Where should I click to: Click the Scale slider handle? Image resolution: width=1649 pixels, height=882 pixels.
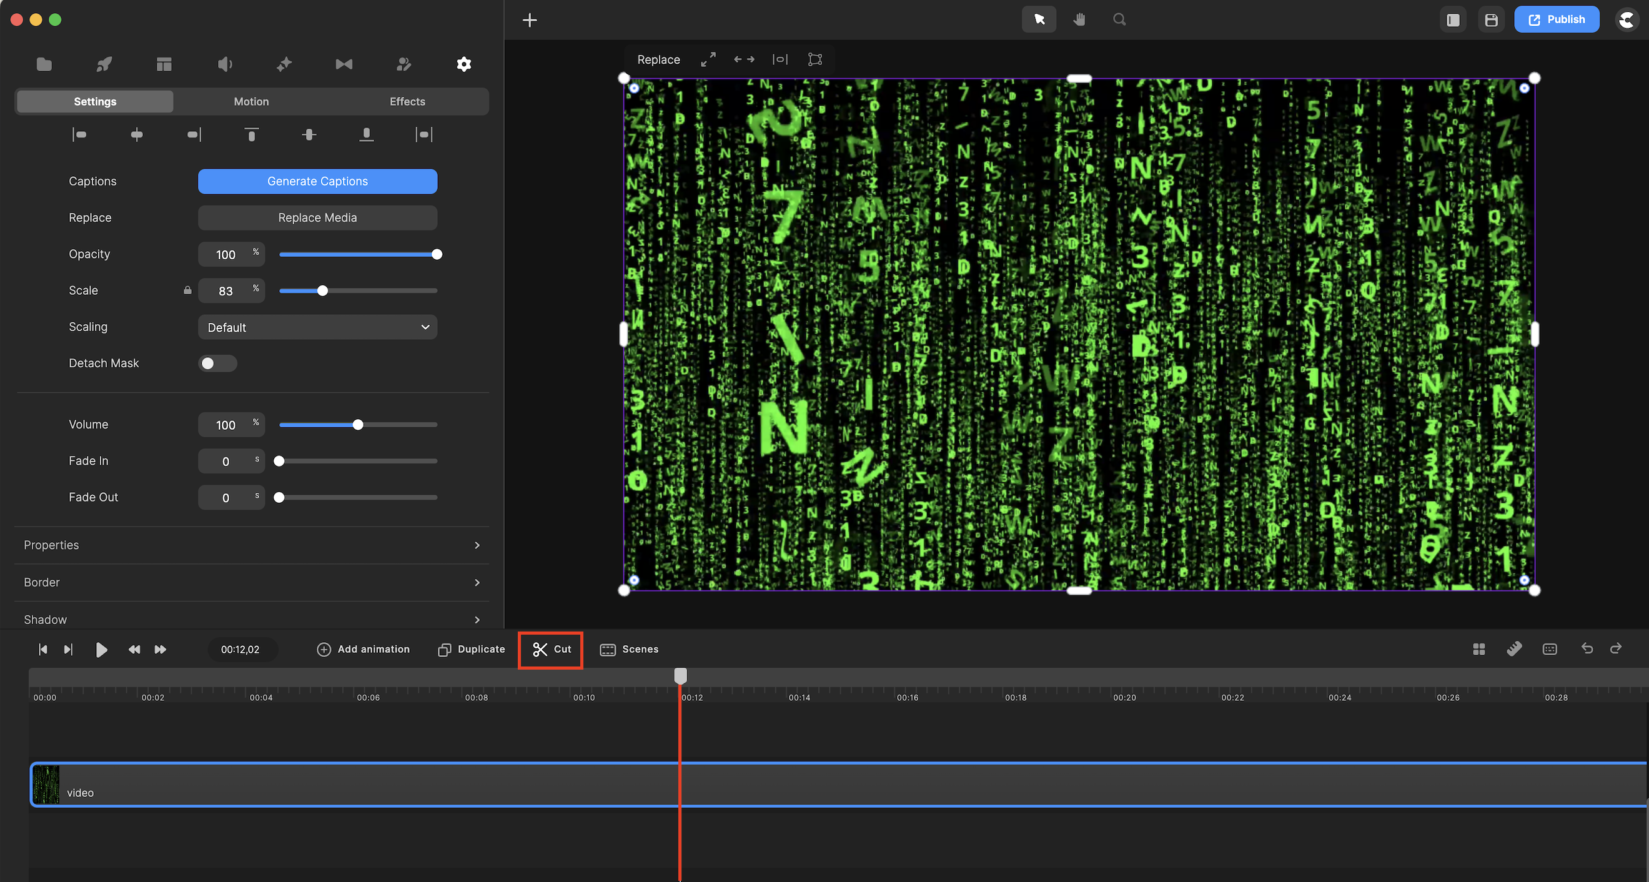(x=323, y=290)
